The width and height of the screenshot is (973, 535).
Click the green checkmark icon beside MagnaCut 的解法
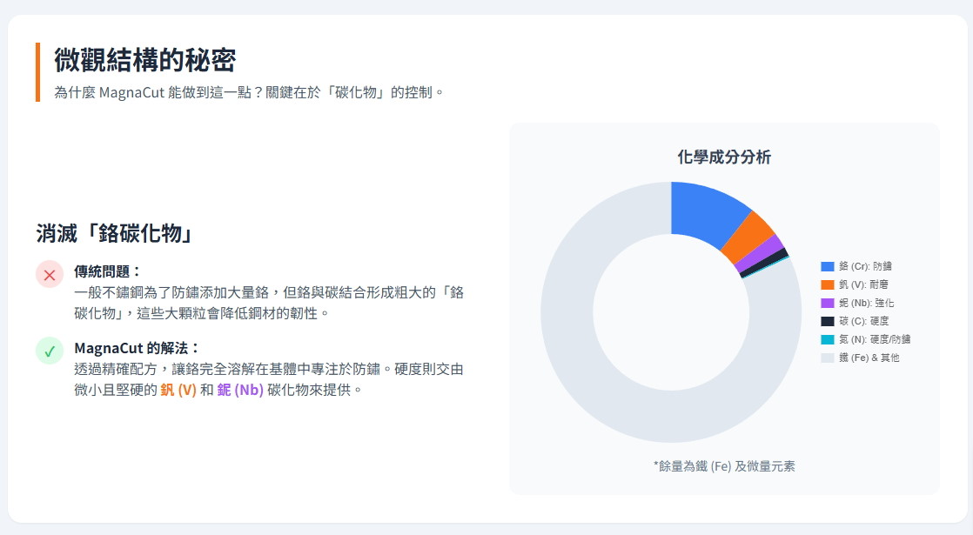50,351
